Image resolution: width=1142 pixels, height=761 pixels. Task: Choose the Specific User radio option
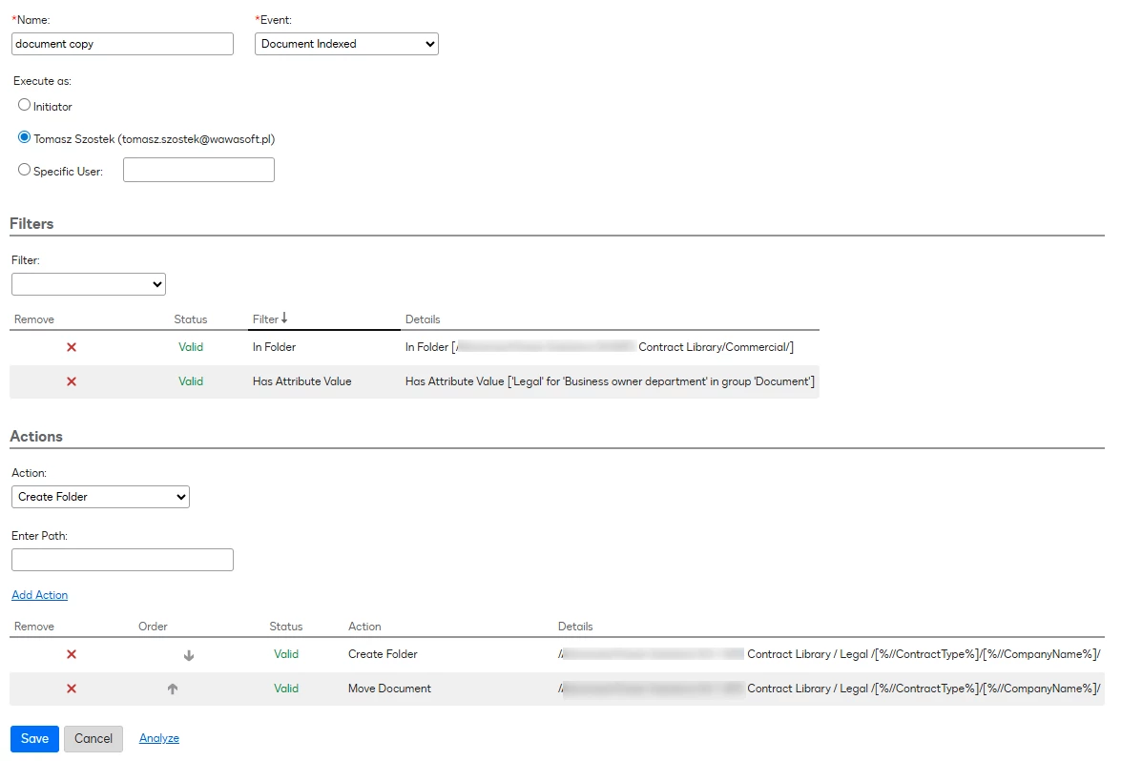click(24, 170)
